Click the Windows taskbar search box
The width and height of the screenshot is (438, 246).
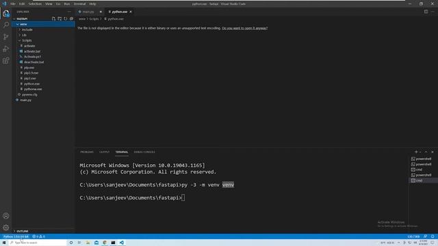[x=38, y=243]
